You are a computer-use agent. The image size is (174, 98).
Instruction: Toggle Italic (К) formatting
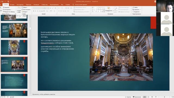click(36, 11)
